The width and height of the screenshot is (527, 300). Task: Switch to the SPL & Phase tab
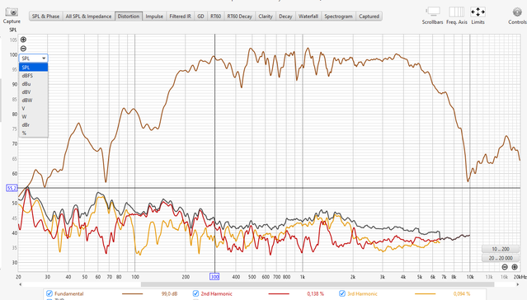click(x=45, y=16)
